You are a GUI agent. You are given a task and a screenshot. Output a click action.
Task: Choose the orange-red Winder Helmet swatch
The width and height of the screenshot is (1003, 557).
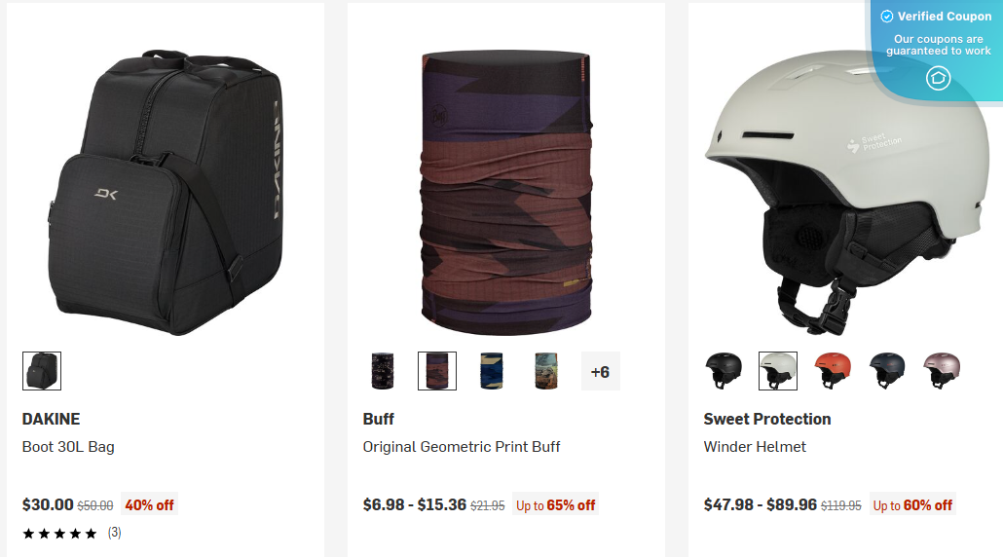click(833, 371)
